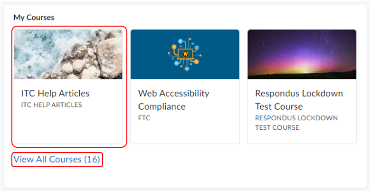The image size is (371, 191).
Task: Click blank area inside ITC Help Articles card
Action: tap(68, 127)
